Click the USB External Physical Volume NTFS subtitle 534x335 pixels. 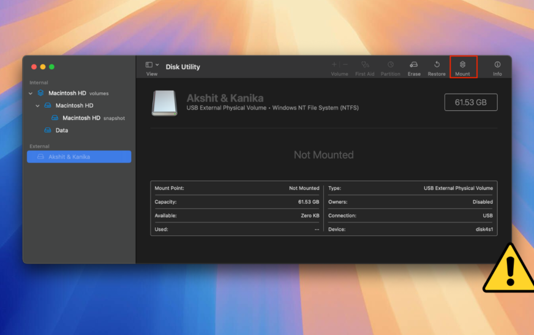[x=273, y=108]
